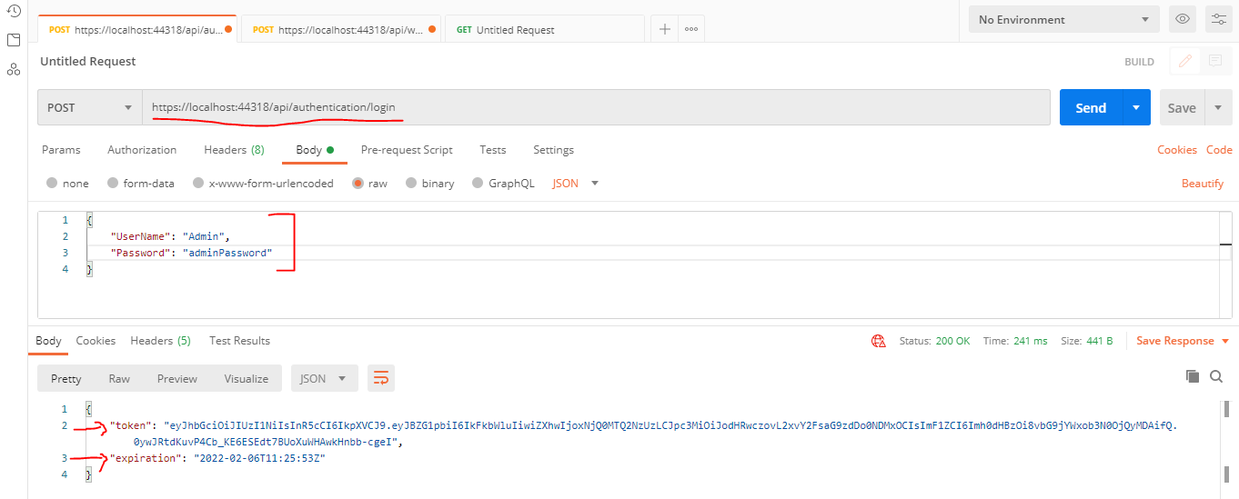Open the response Cookies tab
The image size is (1239, 499).
[x=96, y=340]
